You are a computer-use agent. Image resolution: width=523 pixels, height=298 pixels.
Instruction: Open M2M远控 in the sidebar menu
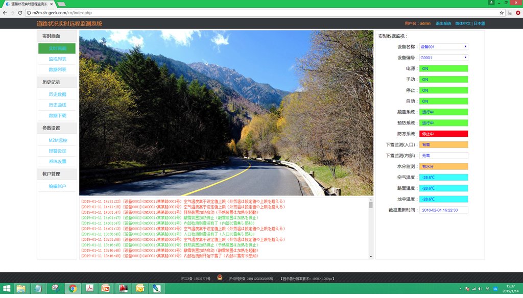pos(58,140)
